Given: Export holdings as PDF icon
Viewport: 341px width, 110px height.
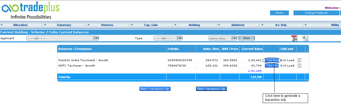Looking at the screenshot, I should coord(294,38).
